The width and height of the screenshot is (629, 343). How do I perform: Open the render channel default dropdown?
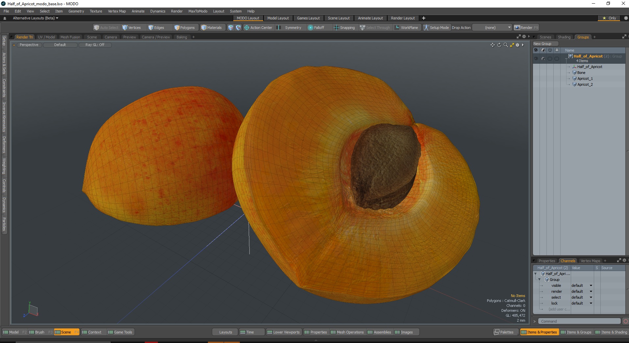582,291
